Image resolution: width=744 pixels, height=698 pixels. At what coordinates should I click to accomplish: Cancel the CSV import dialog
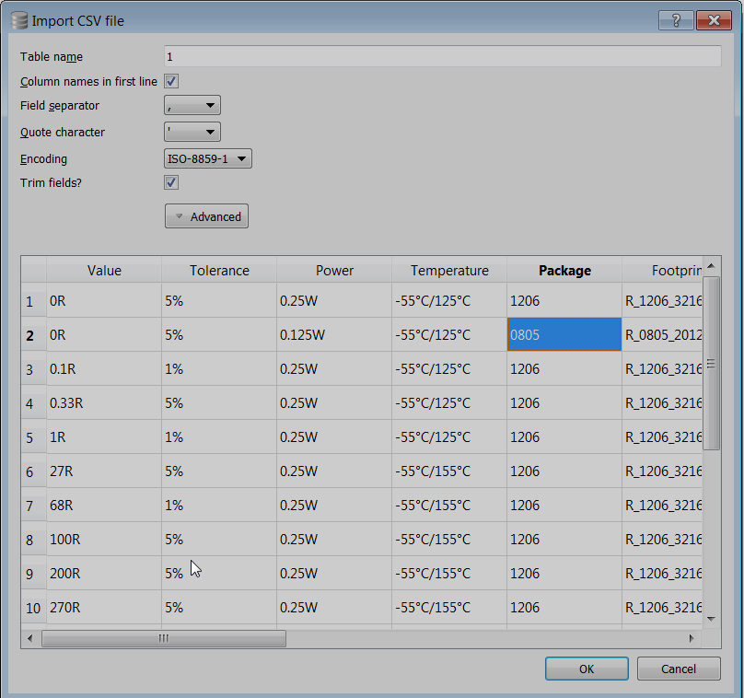pyautogui.click(x=679, y=669)
